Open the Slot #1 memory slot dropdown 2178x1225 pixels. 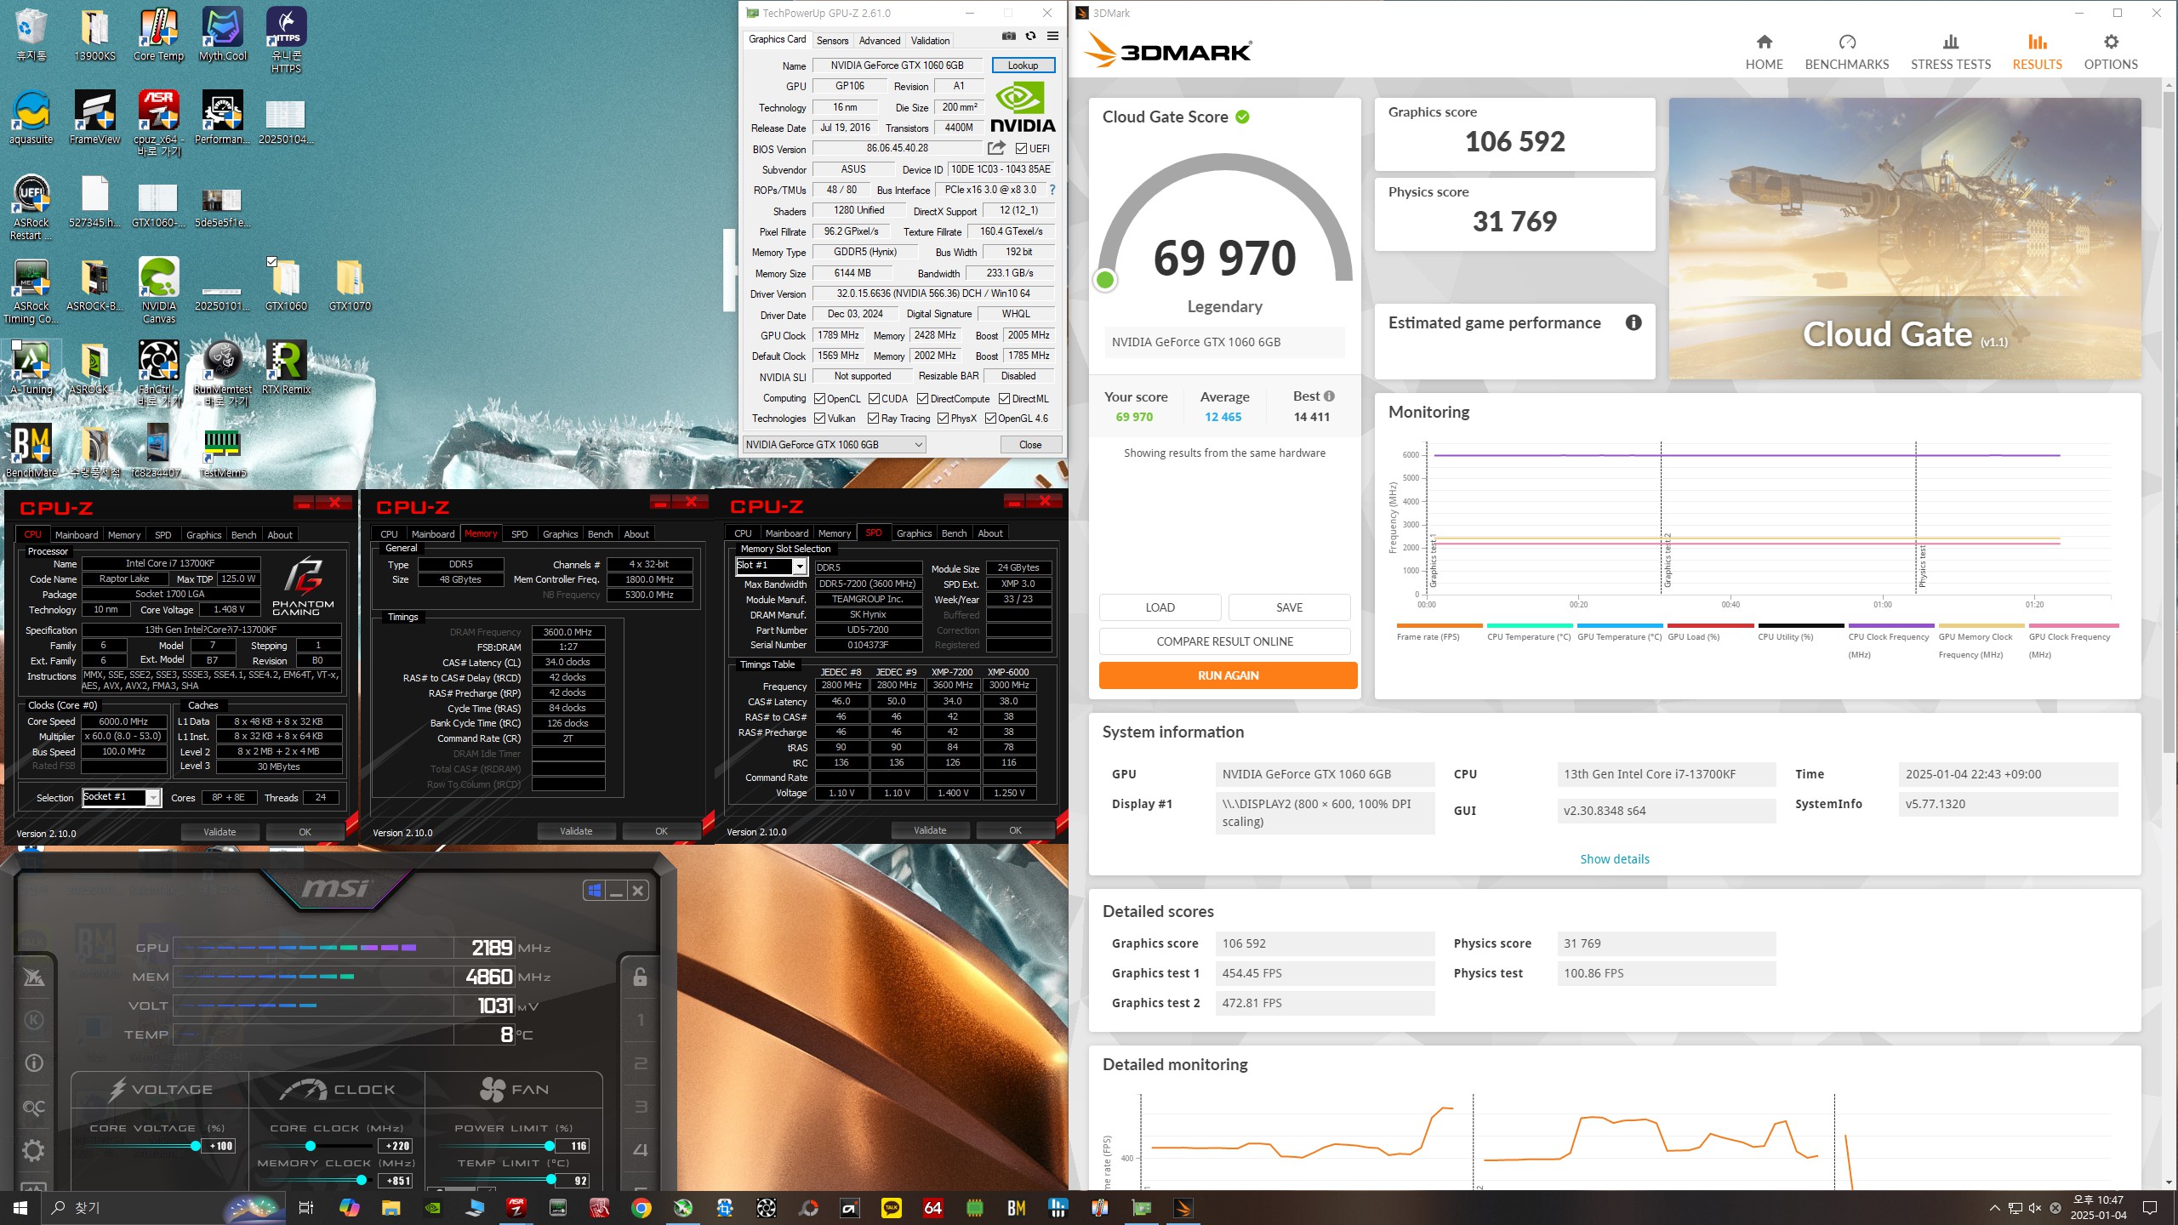(x=771, y=566)
